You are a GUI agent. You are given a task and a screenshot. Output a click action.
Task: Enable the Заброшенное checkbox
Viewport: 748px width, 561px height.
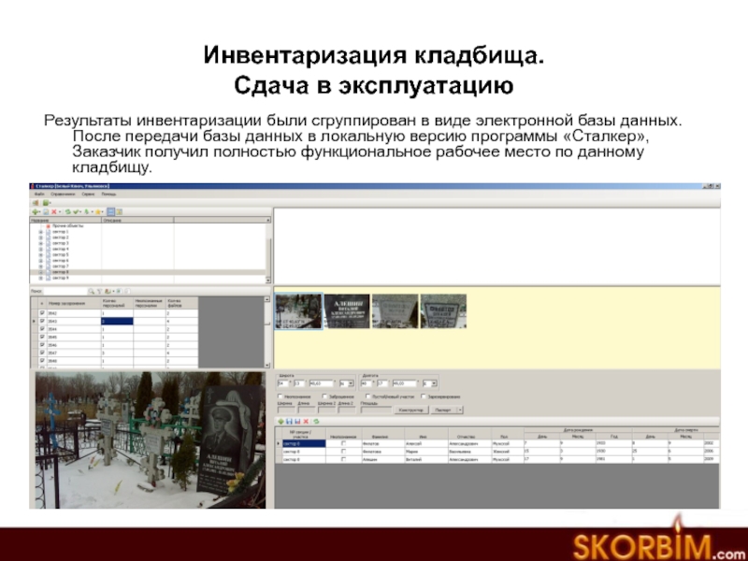324,396
